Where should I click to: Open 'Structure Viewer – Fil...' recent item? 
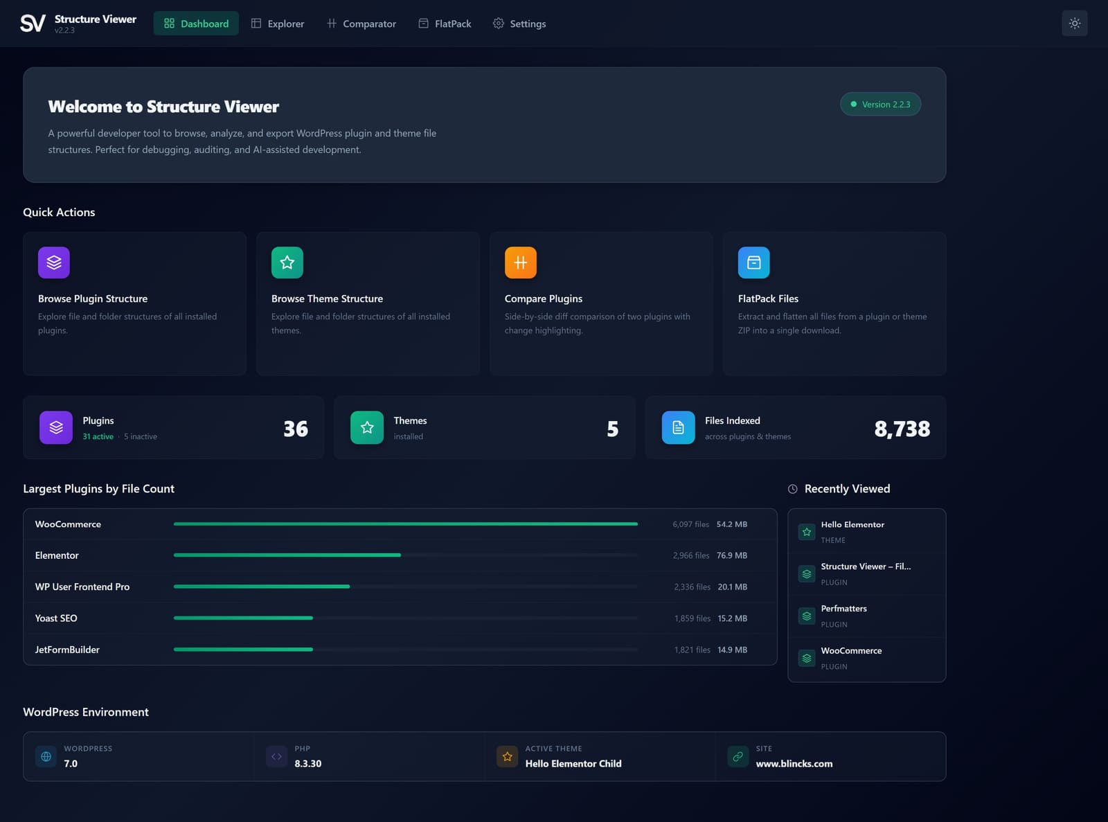point(866,574)
